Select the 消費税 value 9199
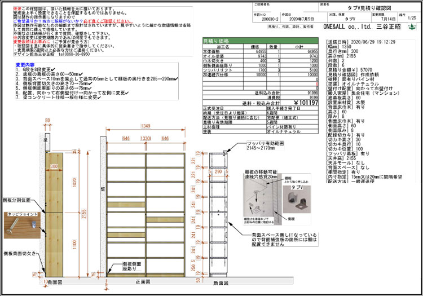 pos(314,98)
